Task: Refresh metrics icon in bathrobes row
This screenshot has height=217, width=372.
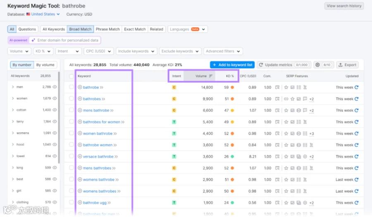Action: 356,99
